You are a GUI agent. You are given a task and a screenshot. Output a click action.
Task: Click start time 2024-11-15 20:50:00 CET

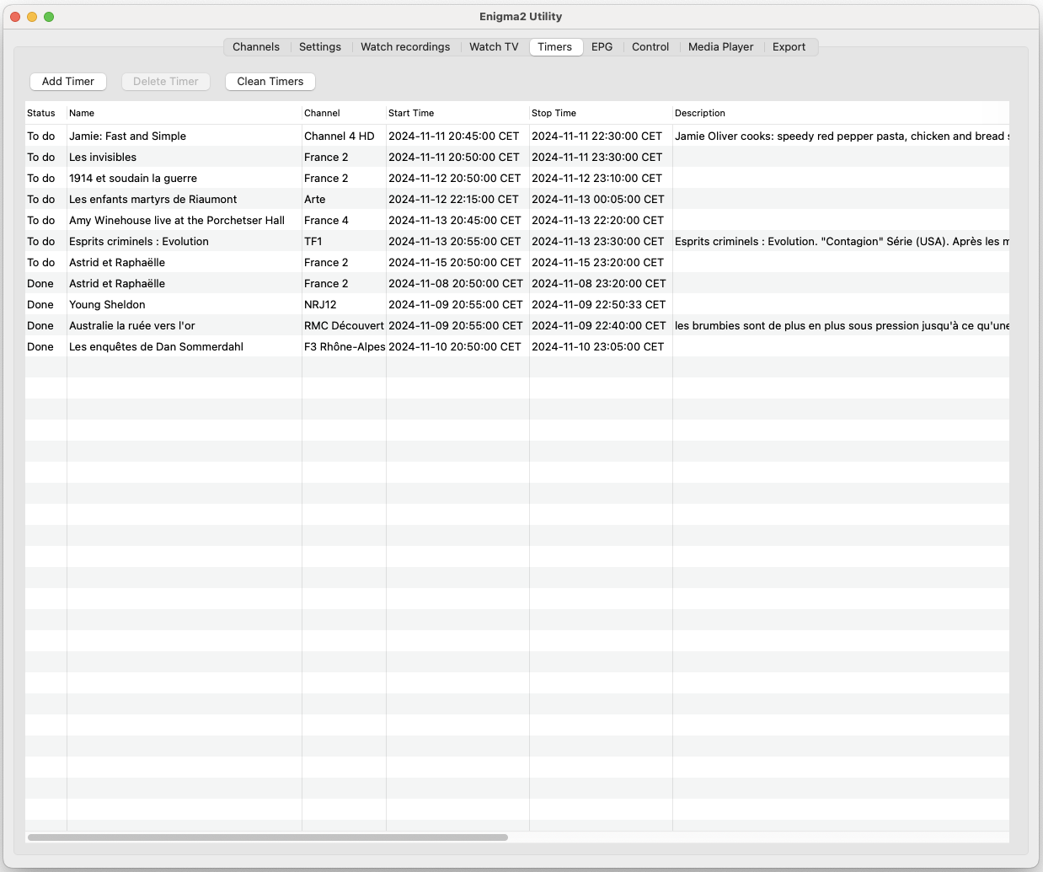point(457,262)
